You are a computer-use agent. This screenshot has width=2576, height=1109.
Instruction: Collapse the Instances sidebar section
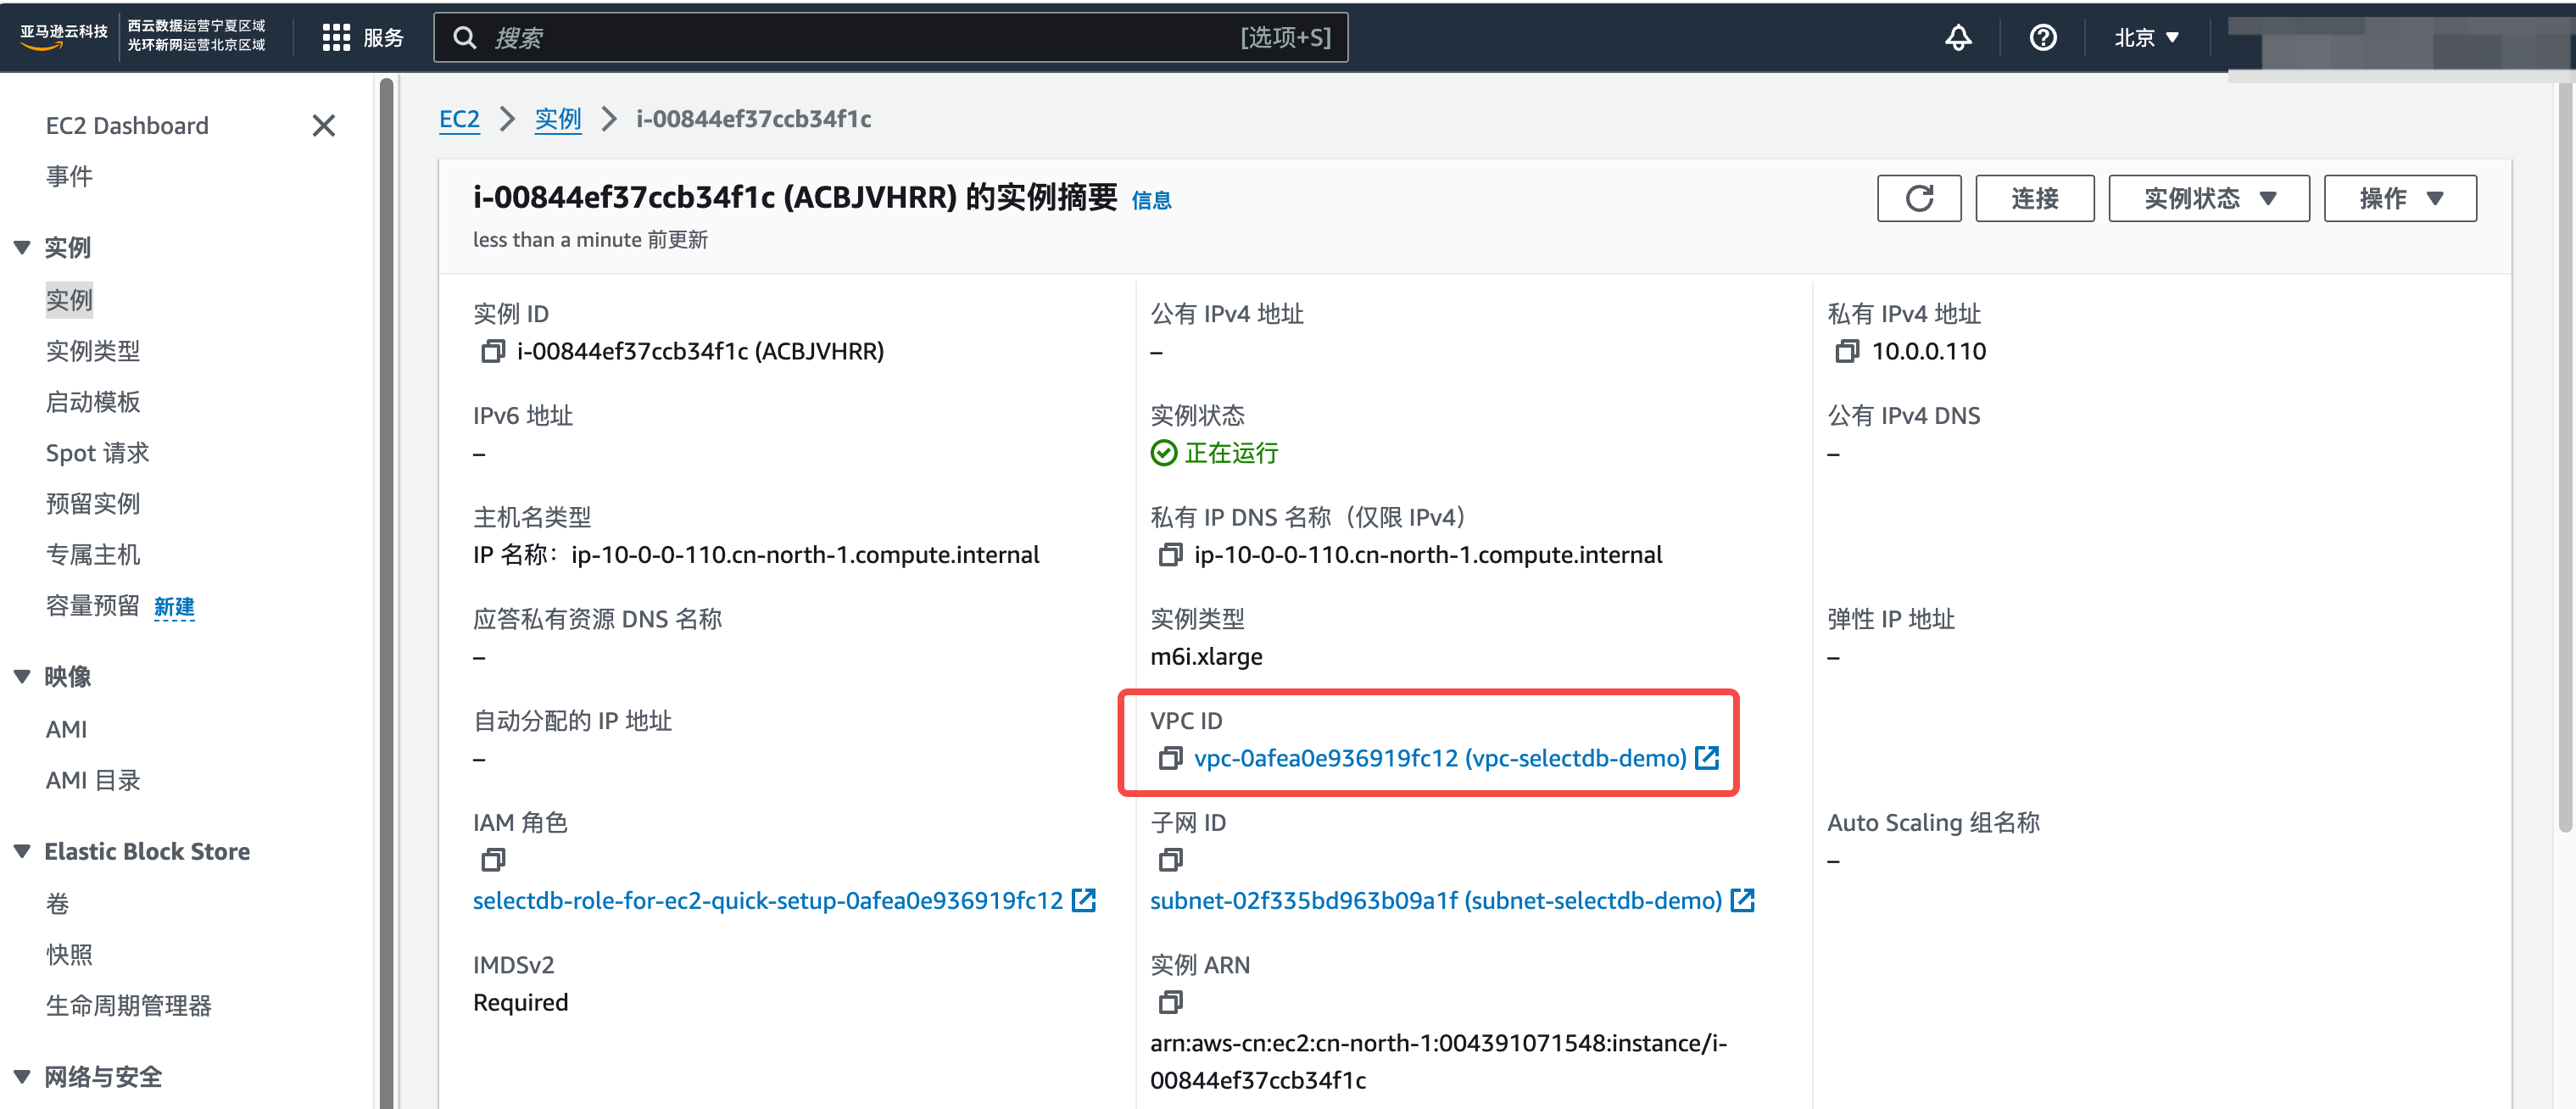[x=22, y=248]
